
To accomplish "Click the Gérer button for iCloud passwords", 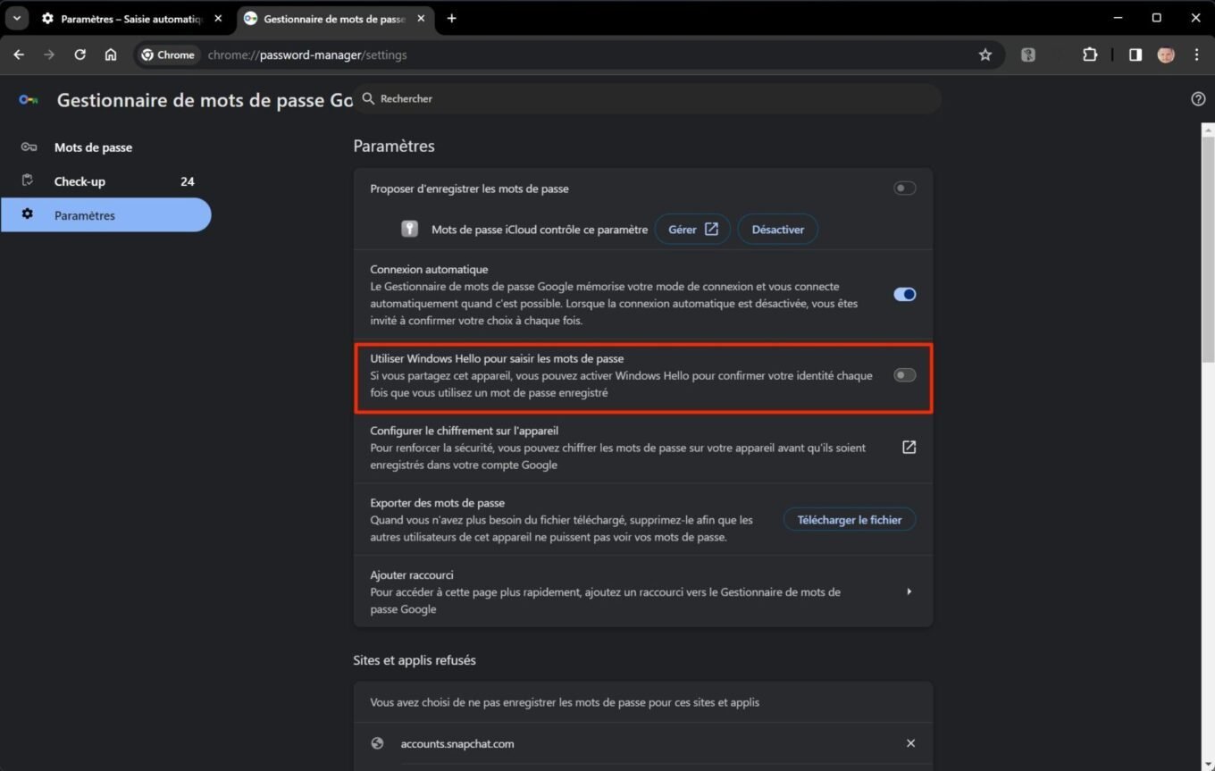I will pos(692,230).
